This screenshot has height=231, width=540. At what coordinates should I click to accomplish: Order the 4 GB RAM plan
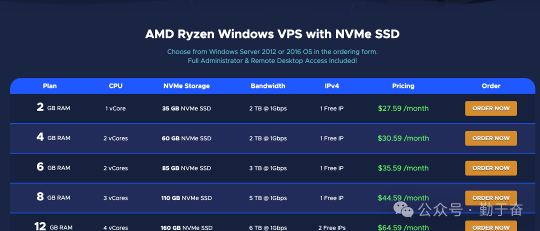click(x=491, y=138)
